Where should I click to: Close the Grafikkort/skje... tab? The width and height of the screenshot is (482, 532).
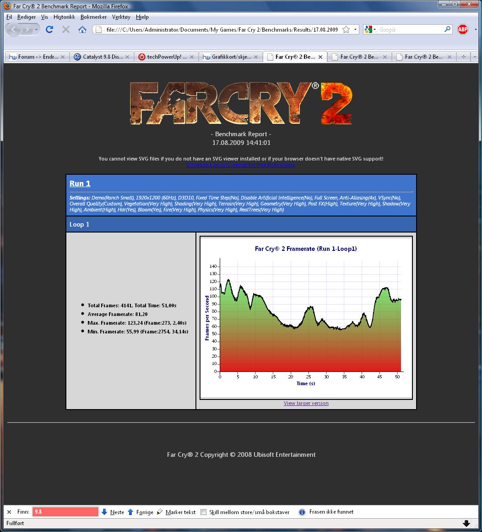(x=256, y=57)
